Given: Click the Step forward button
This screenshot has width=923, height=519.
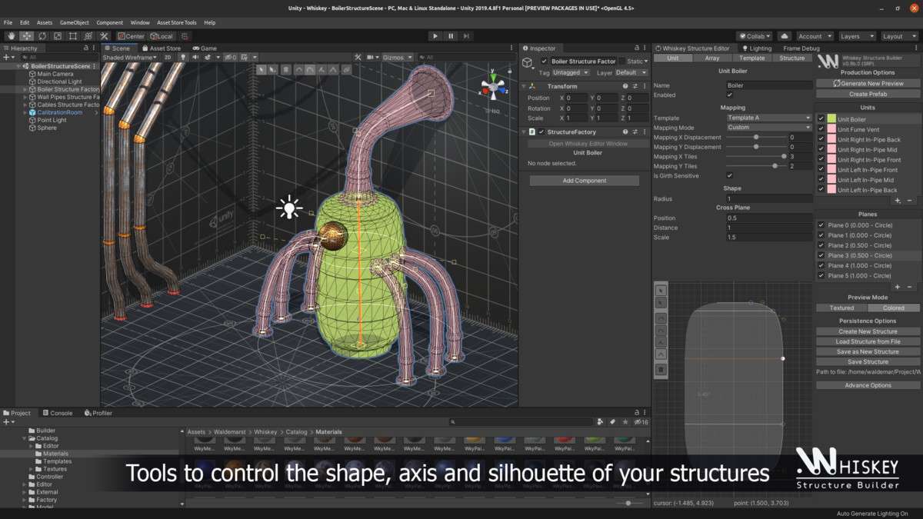Looking at the screenshot, I should (466, 36).
